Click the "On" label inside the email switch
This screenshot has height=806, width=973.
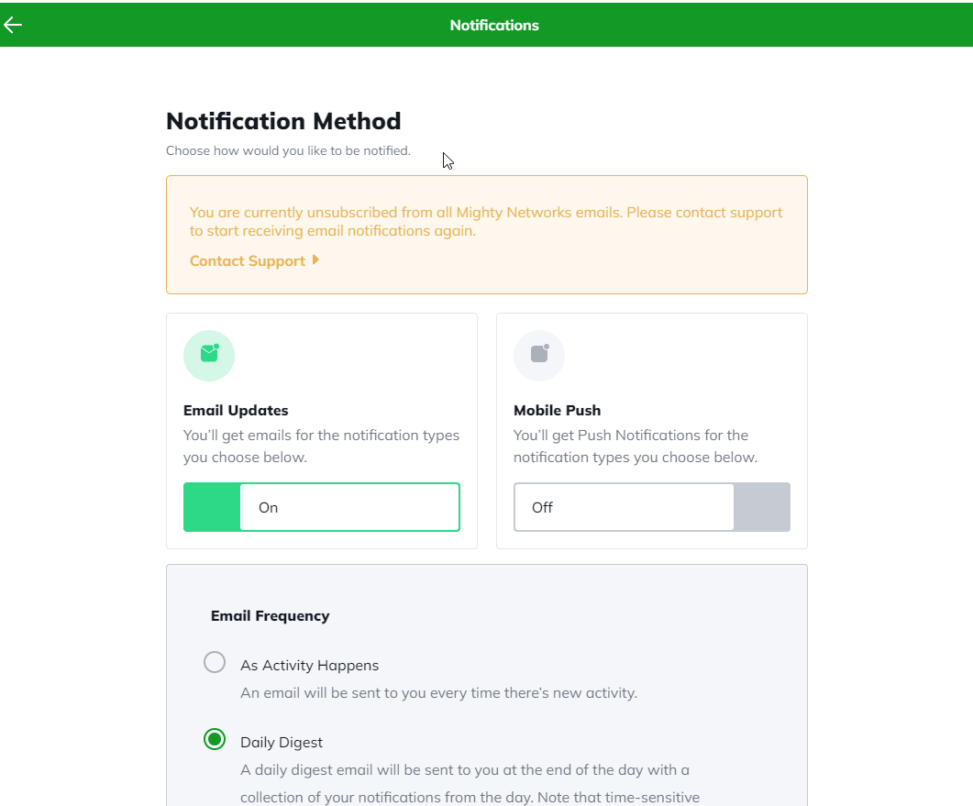pyautogui.click(x=267, y=506)
